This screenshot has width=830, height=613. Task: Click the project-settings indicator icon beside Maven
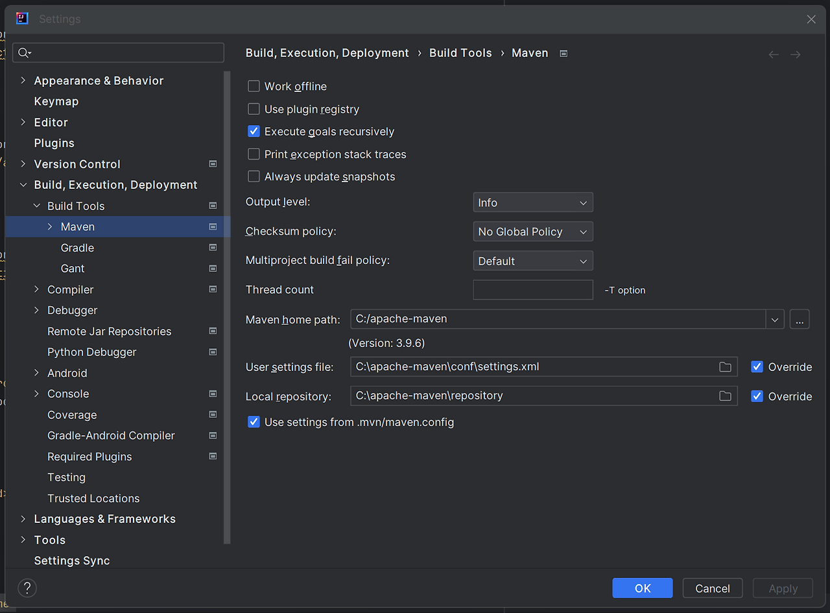tap(212, 226)
